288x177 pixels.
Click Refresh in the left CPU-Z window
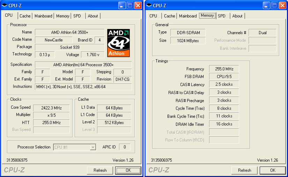100,170
